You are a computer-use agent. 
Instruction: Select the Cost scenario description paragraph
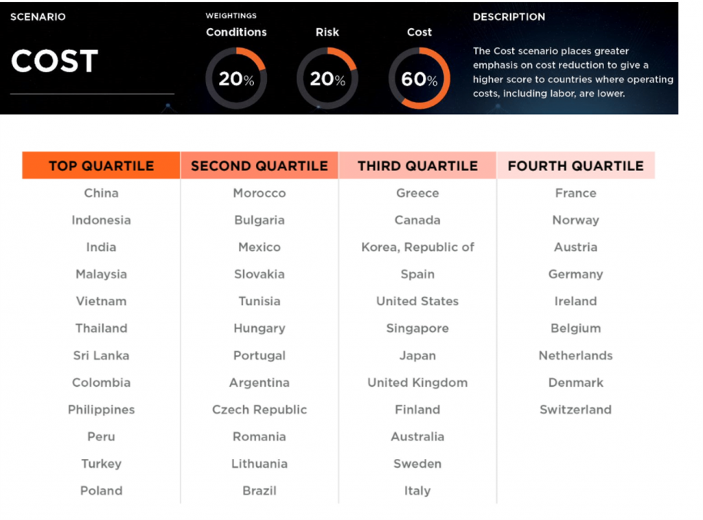573,72
